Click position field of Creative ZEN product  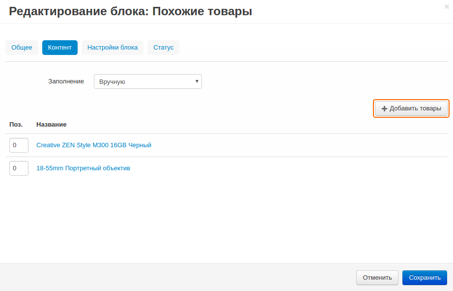tap(19, 145)
